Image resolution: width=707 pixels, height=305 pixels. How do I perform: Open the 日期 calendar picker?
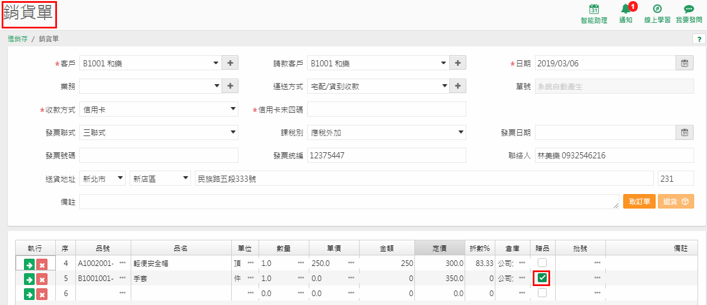click(685, 63)
